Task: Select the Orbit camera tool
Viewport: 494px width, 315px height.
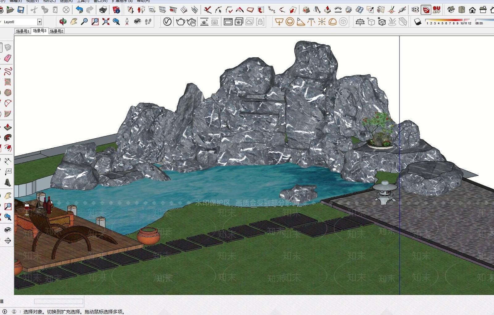Action: pos(63,22)
